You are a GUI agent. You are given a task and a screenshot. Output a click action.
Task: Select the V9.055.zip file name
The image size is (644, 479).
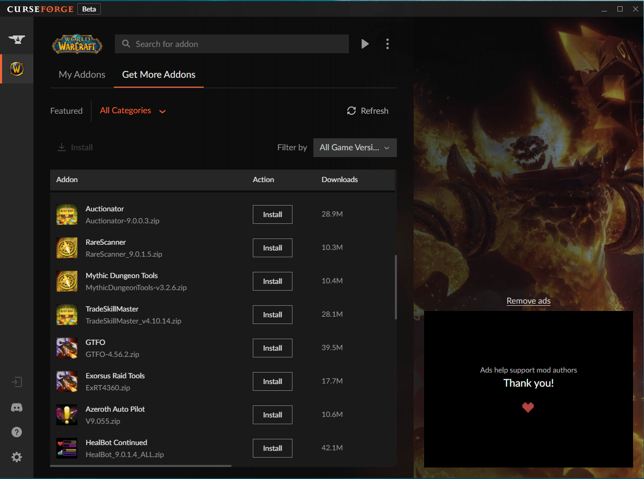[x=103, y=421]
